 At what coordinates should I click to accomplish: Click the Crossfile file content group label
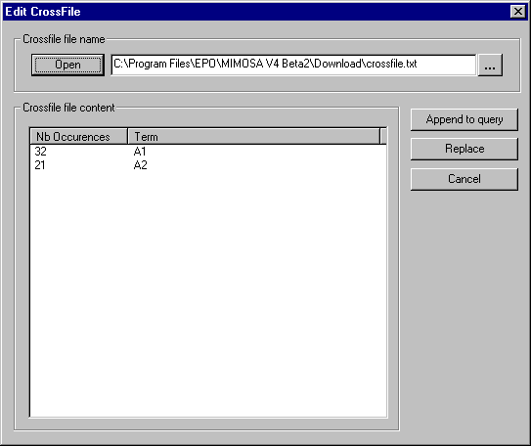[x=68, y=108]
